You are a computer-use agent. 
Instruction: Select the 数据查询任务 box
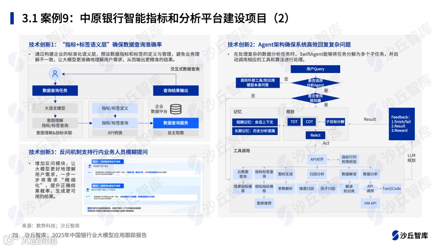tap(55, 91)
